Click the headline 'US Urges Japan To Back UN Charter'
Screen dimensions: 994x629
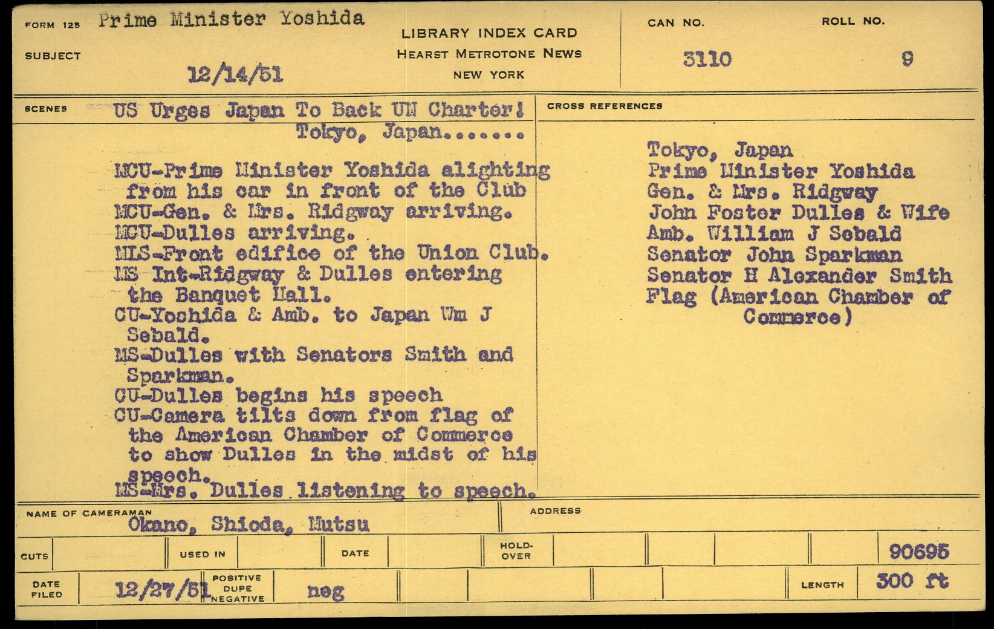pos(318,111)
